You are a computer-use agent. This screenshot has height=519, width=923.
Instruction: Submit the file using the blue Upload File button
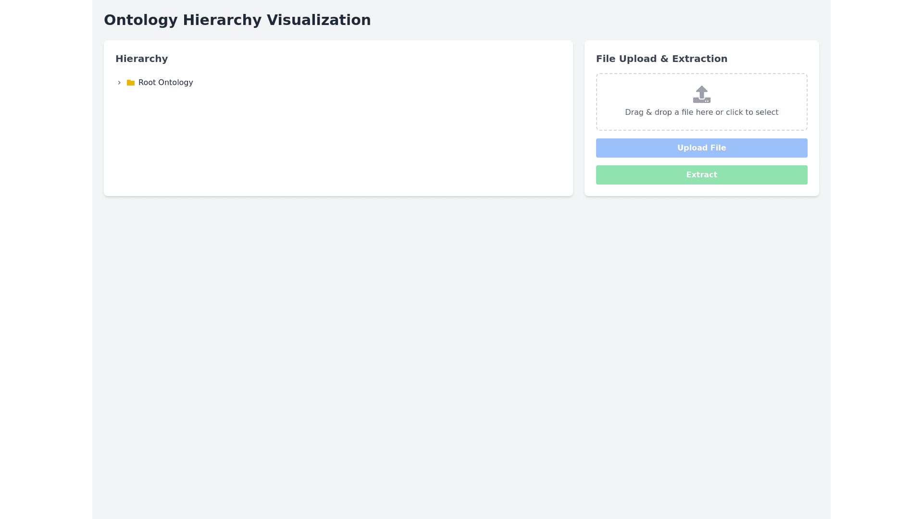tap(702, 148)
